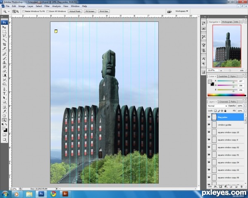
Task: Switch to the Swatches tab
Action: point(223,76)
